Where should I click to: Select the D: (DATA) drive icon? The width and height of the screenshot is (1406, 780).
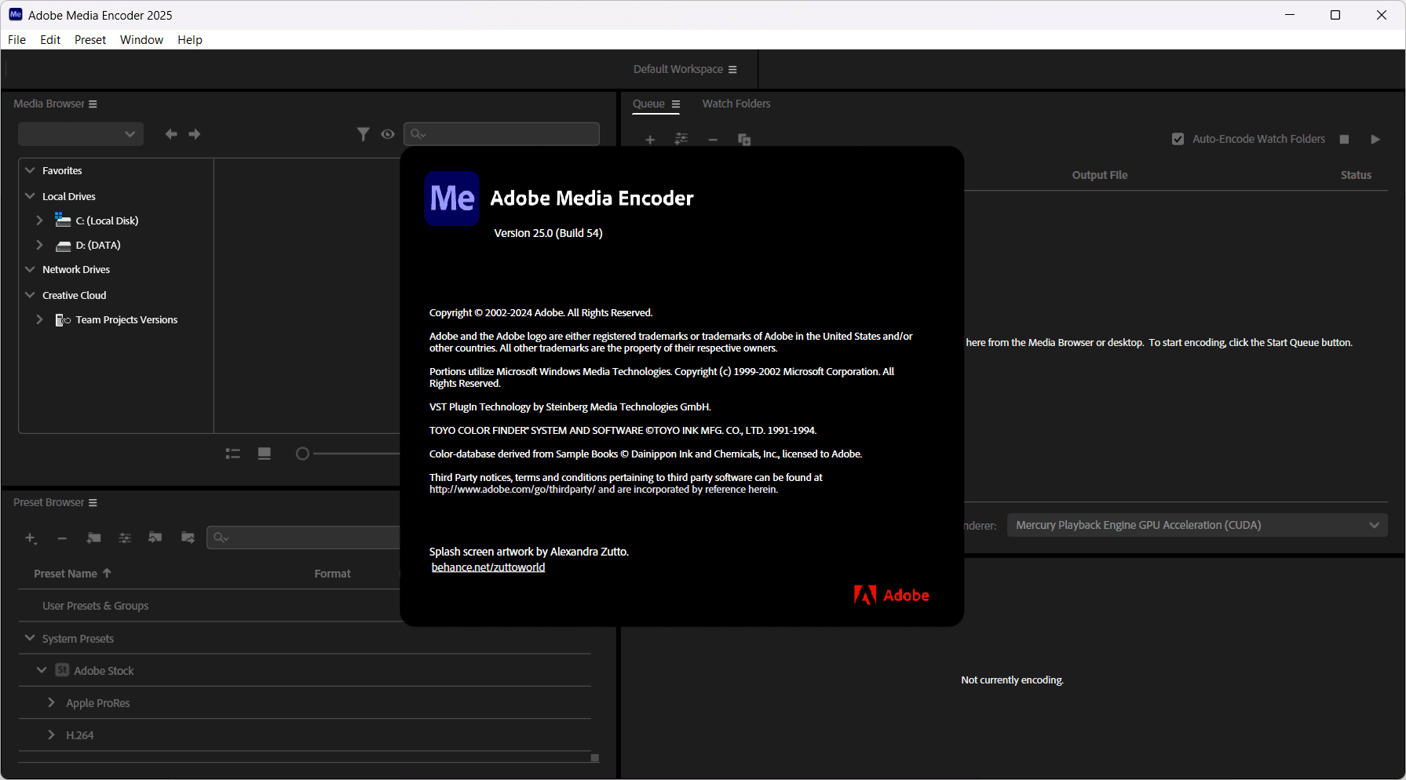tap(64, 246)
